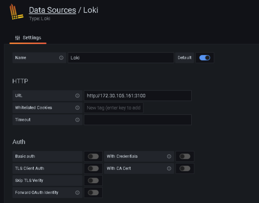Turn on TLS Client Auth
The image size is (259, 203).
coord(93,168)
